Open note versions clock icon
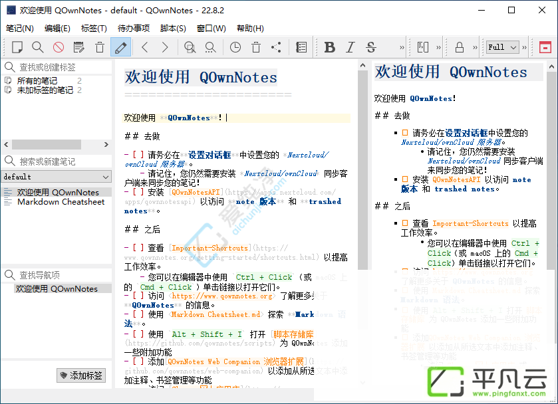The width and height of the screenshot is (558, 404). click(235, 47)
